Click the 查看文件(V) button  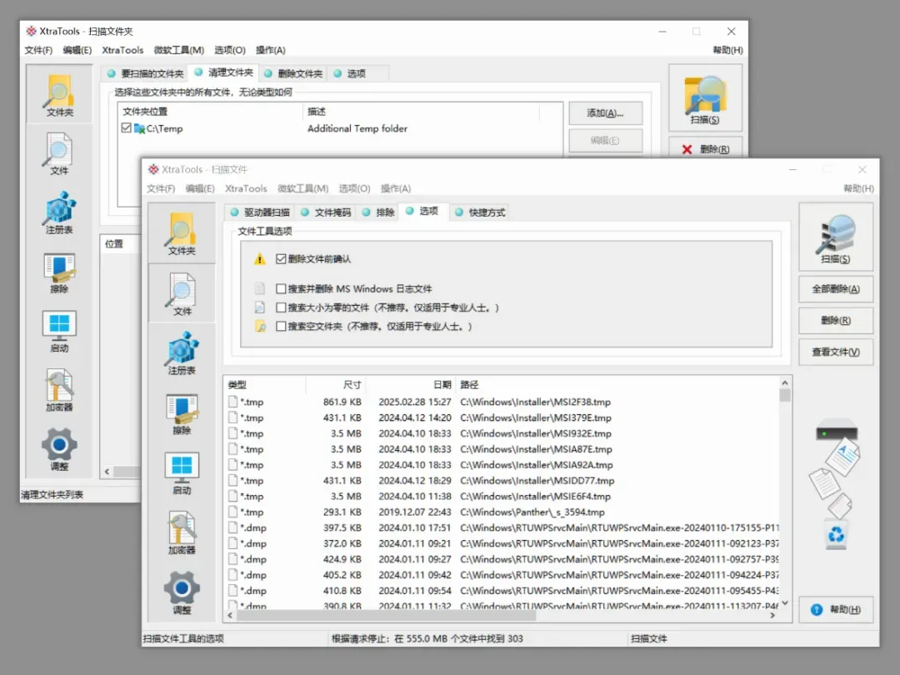(836, 352)
